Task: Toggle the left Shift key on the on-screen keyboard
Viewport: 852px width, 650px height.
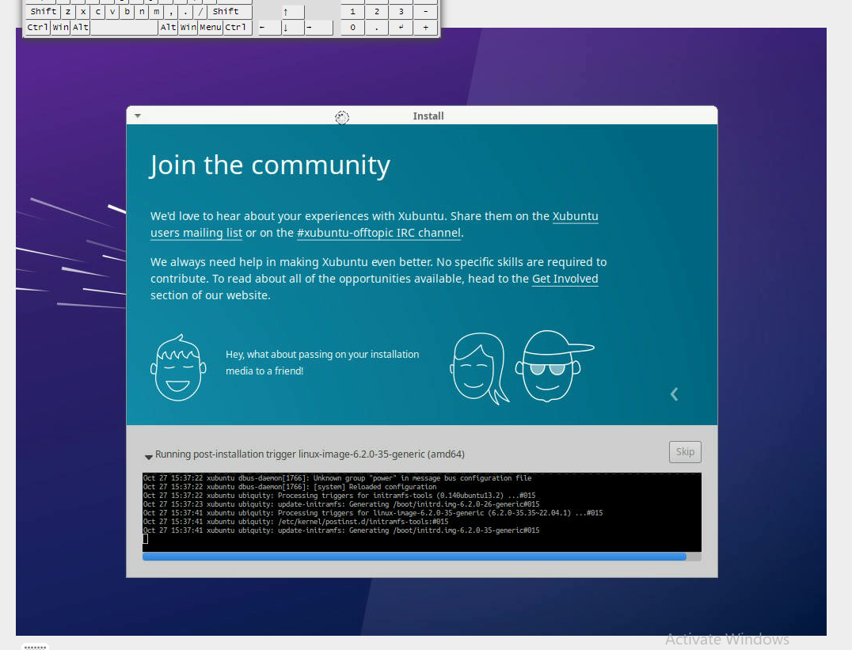Action: (x=43, y=11)
